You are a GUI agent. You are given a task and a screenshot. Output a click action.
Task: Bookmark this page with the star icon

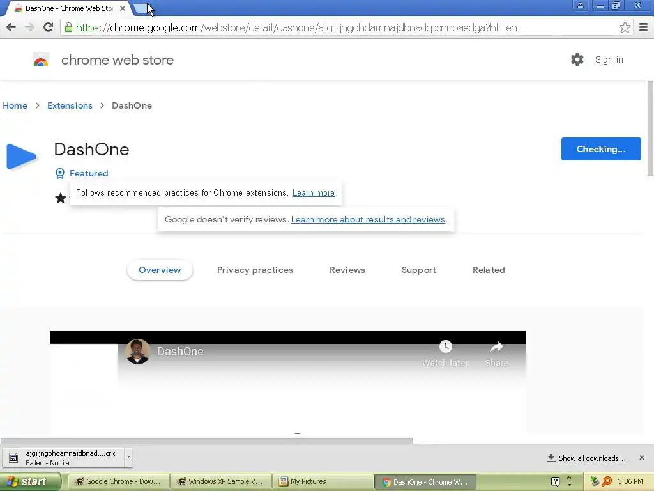pos(625,27)
